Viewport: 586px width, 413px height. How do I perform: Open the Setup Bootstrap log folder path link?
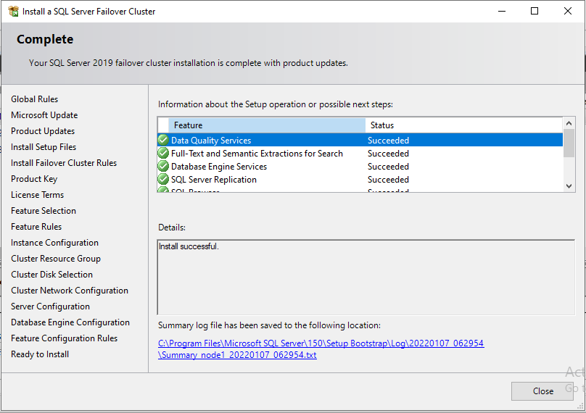point(321,343)
